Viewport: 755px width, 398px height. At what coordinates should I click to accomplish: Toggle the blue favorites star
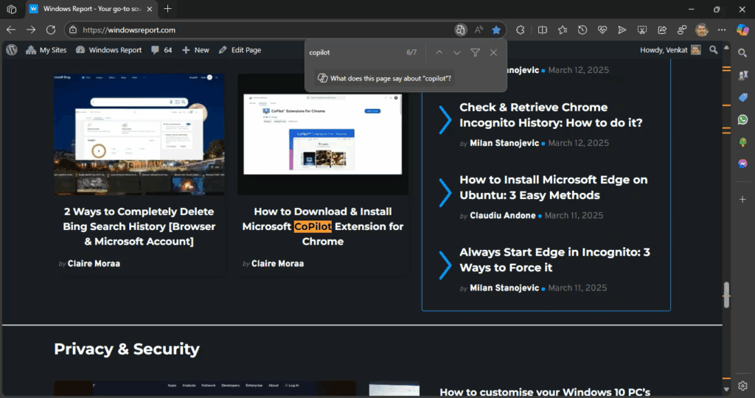pos(496,29)
